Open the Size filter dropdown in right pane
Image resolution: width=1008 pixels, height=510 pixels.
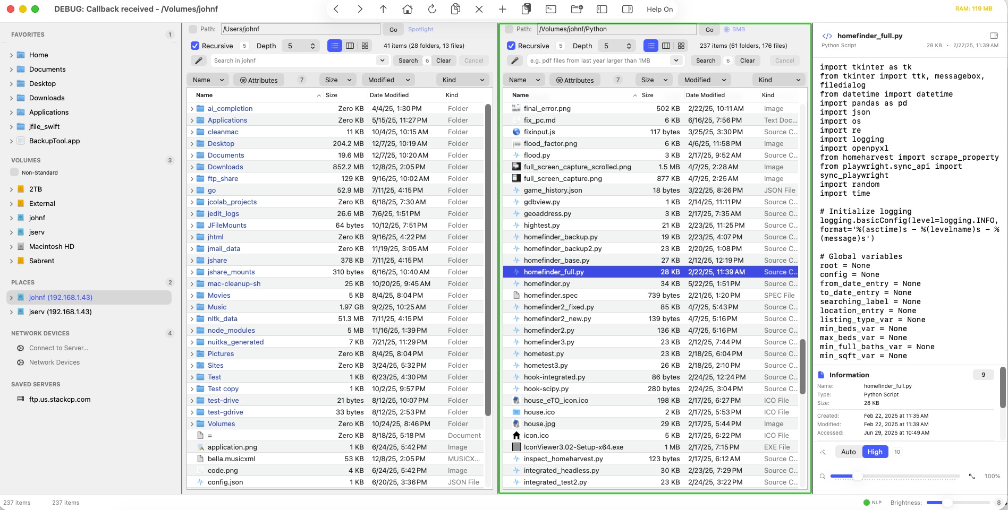(x=654, y=80)
